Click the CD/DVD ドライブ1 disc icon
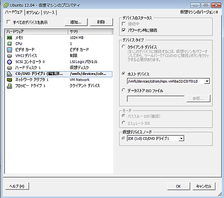224x198 pixels. 9,74
